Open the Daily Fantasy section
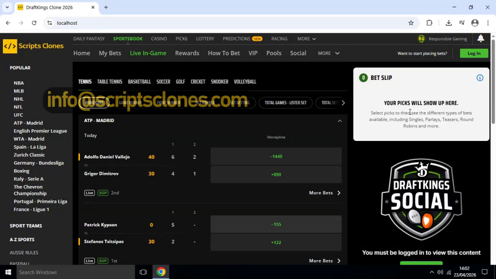Screen dimensions: 496x279 (x=89, y=39)
